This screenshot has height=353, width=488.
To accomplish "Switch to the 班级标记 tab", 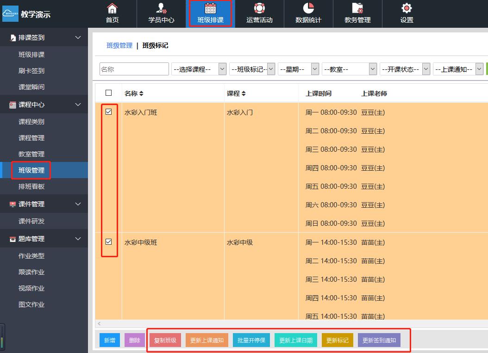I will coord(155,45).
